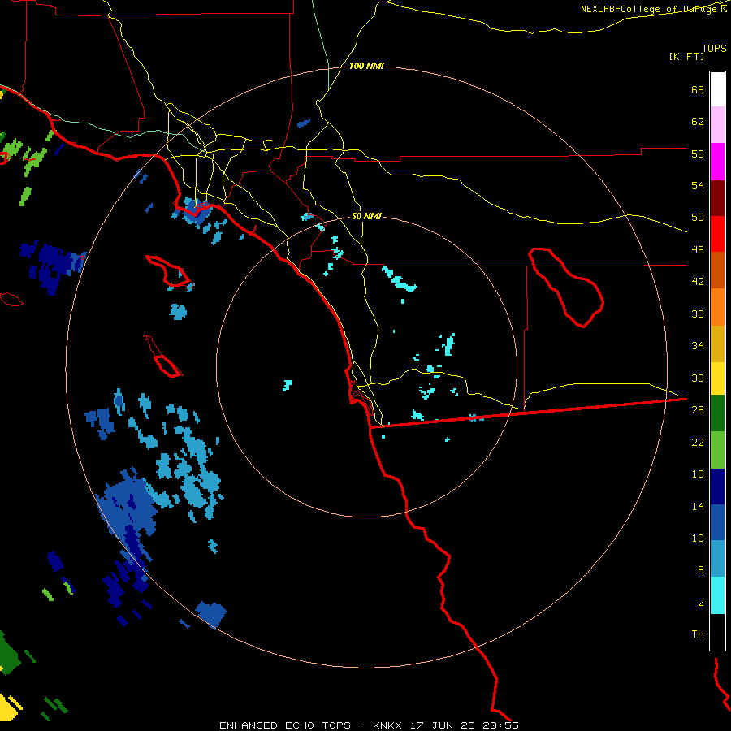Click the navy blue legend swatch
The width and height of the screenshot is (731, 731).
tap(717, 487)
